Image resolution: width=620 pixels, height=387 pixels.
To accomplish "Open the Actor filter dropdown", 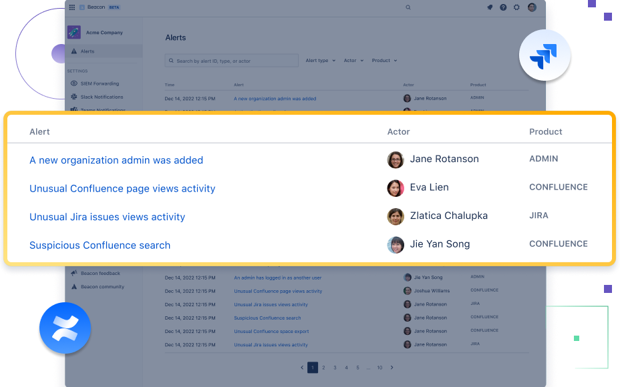I will click(353, 61).
